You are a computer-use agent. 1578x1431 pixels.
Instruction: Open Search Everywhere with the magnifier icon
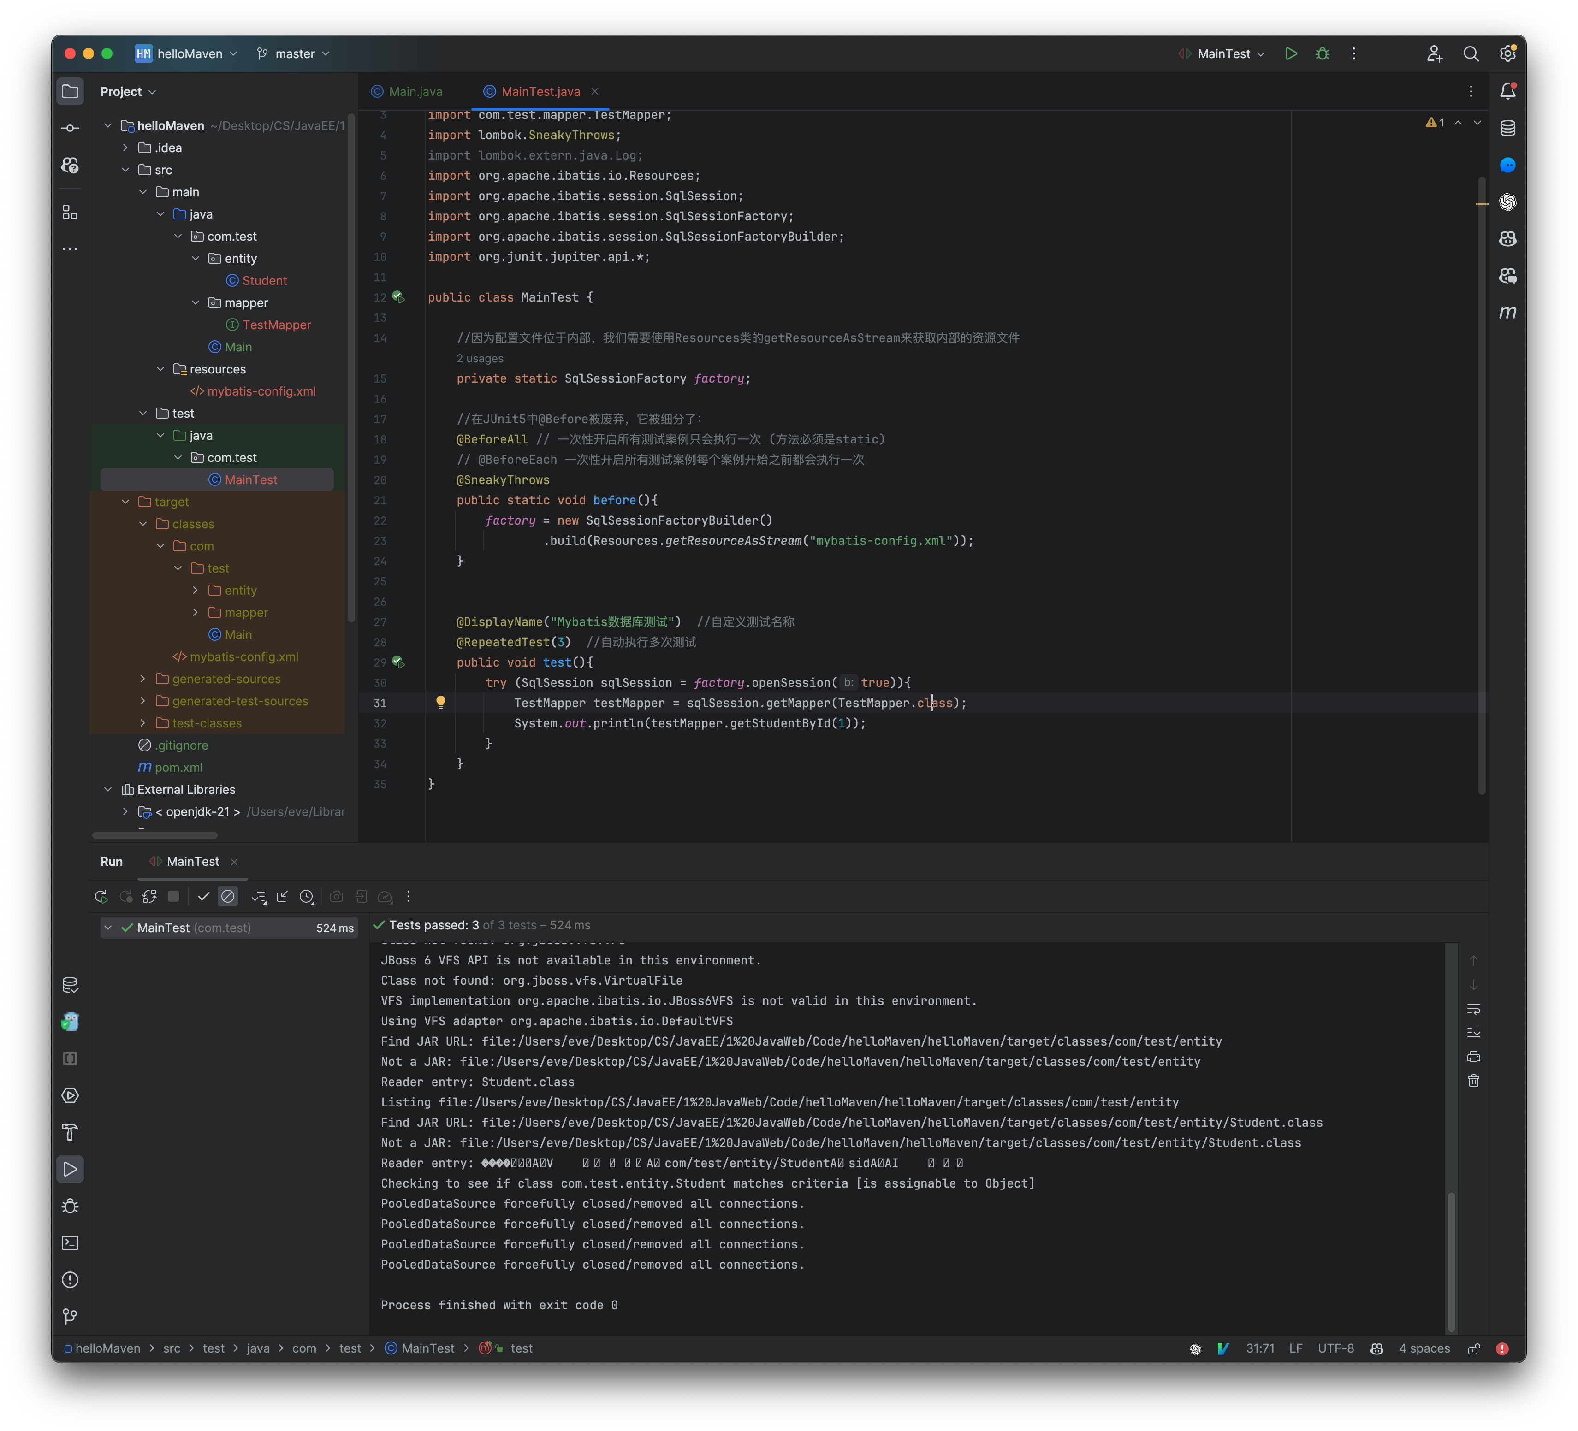pos(1471,53)
